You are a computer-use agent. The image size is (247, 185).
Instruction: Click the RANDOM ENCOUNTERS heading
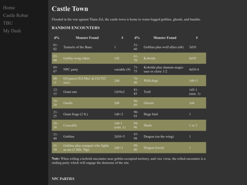(x=75, y=28)
